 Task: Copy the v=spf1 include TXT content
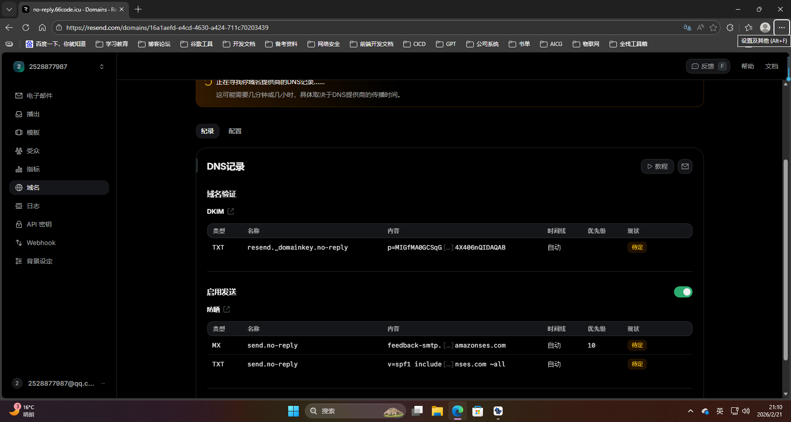(446, 364)
